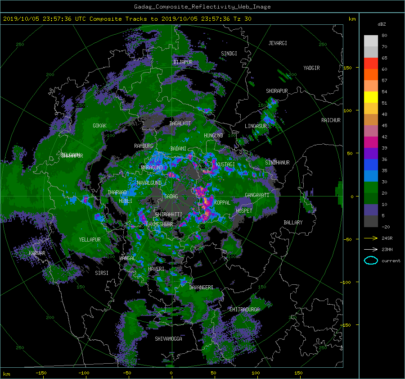Click the BAGALKOT city label
The image size is (405, 379).
click(180, 123)
